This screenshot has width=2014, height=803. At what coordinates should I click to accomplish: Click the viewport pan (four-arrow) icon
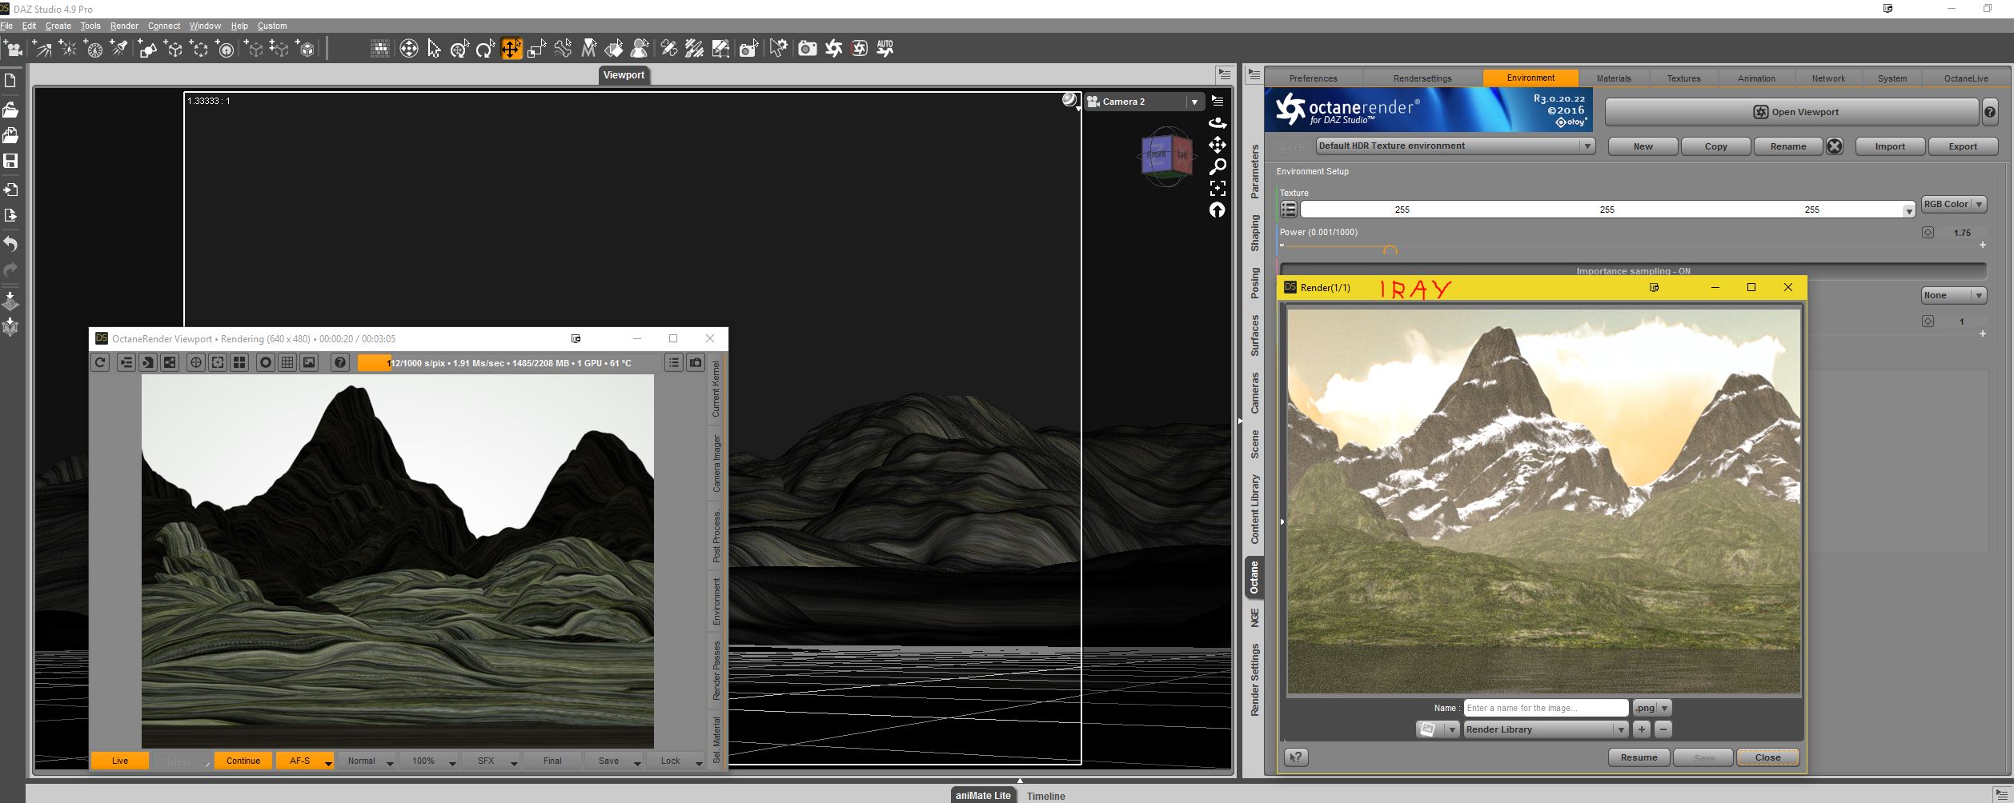[1218, 145]
